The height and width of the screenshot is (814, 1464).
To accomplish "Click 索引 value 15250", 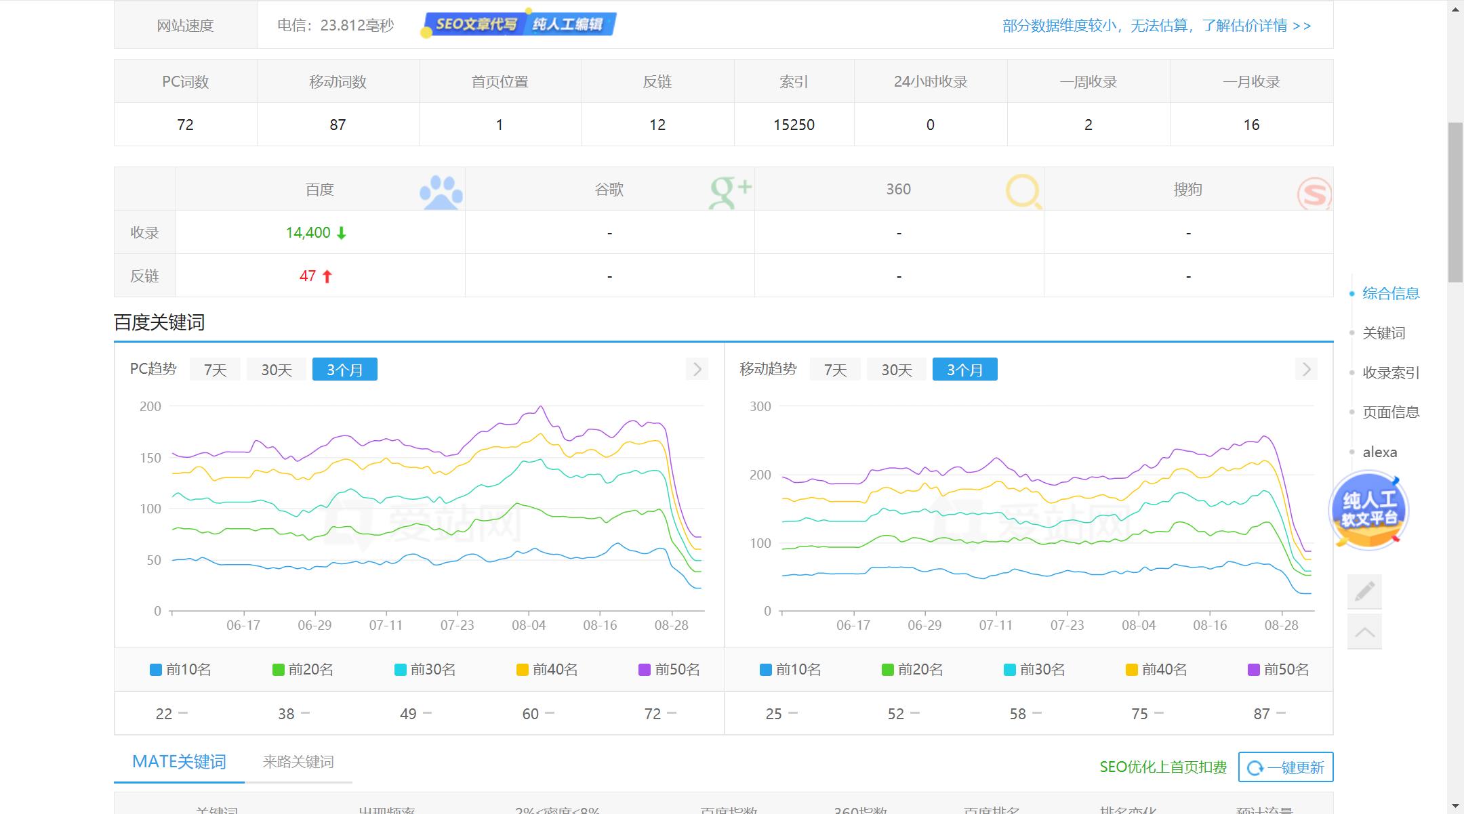I will click(794, 125).
